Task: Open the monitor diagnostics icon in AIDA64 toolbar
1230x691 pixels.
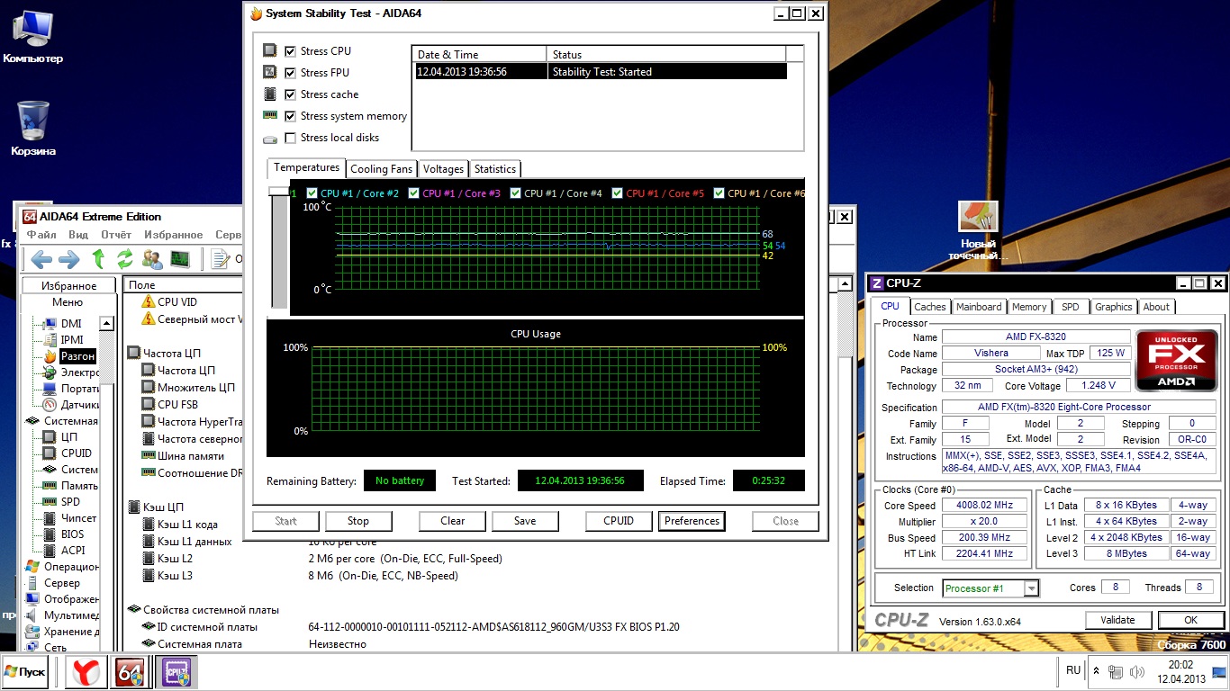Action: 180,260
